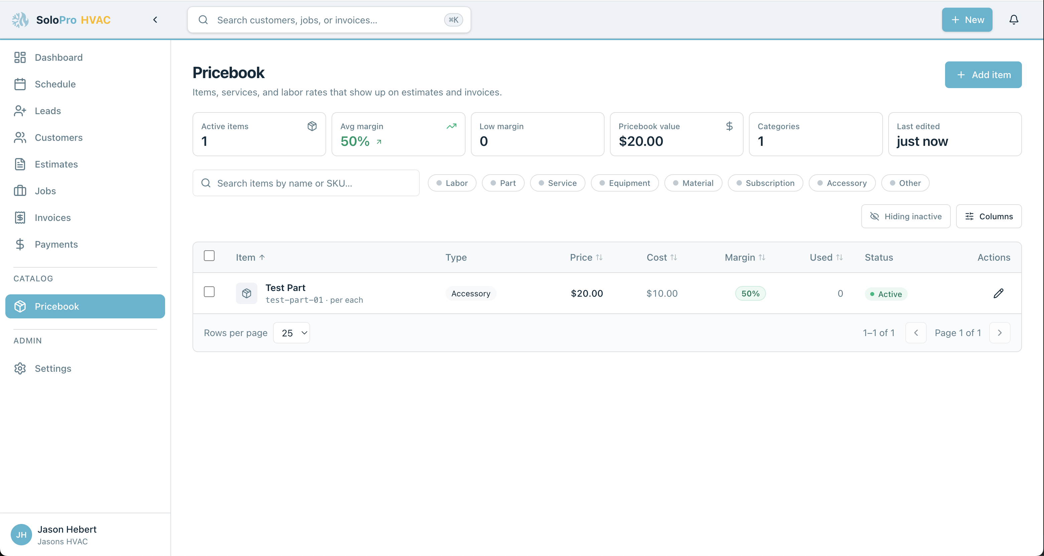This screenshot has height=556, width=1044.
Task: Check the Test Part row checkbox
Action: coord(209,292)
